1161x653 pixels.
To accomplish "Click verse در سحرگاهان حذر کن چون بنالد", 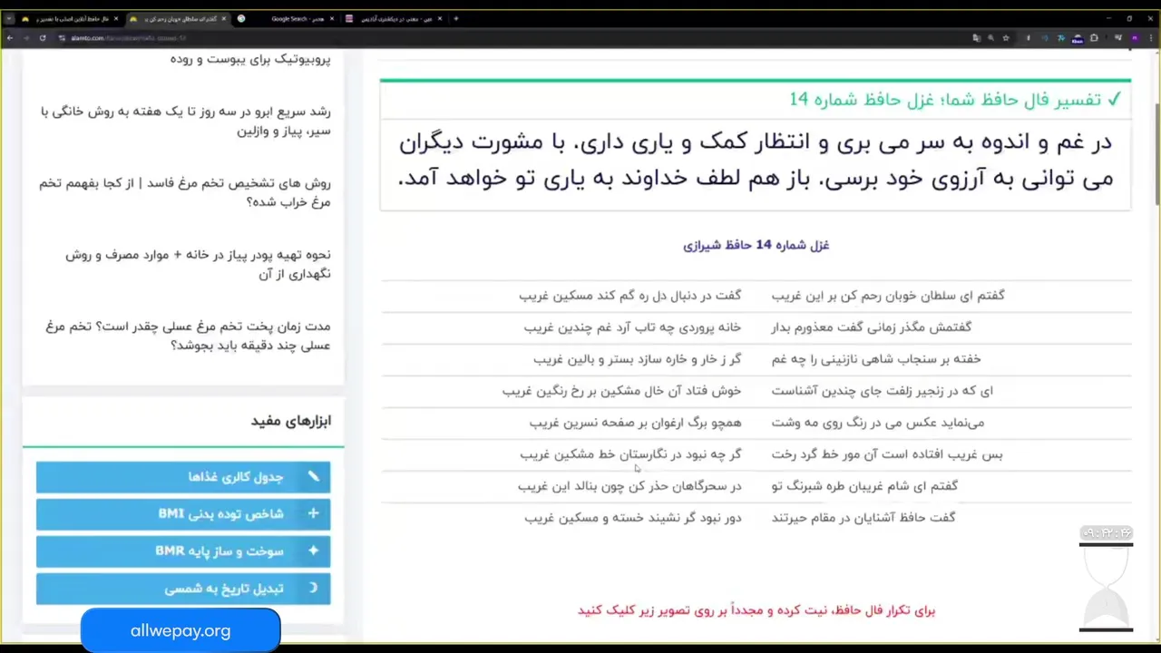I will point(629,486).
